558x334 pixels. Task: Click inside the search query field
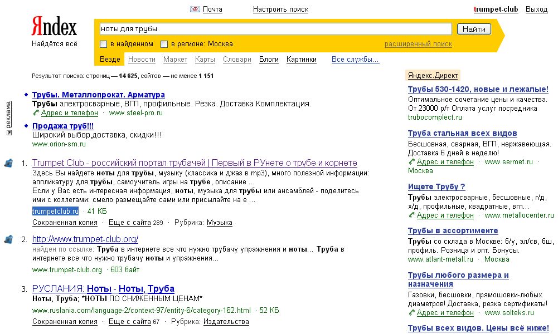[273, 28]
